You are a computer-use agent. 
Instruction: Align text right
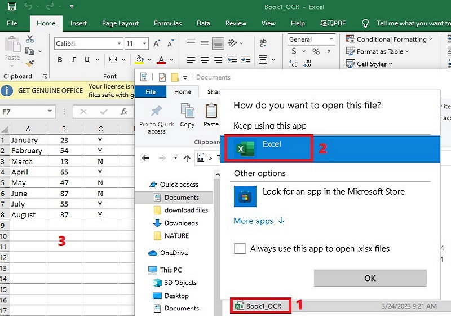click(218, 60)
